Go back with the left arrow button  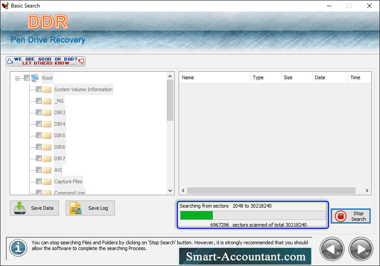point(332,249)
